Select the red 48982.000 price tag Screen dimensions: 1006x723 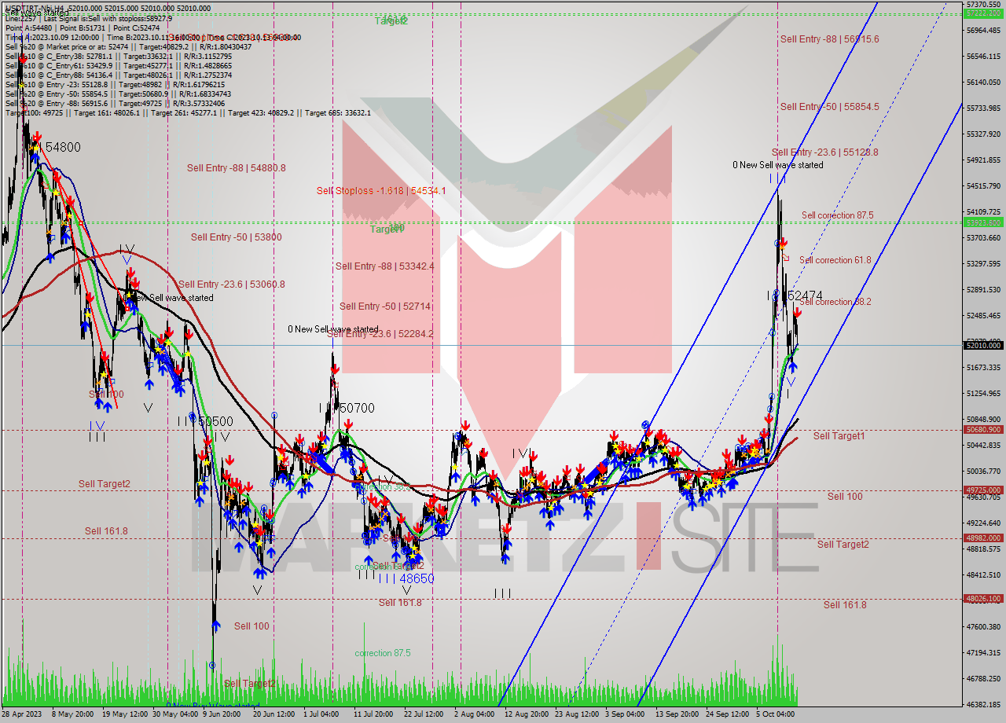[983, 538]
